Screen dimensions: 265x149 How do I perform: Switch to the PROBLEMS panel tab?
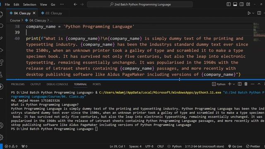[x=18, y=84]
